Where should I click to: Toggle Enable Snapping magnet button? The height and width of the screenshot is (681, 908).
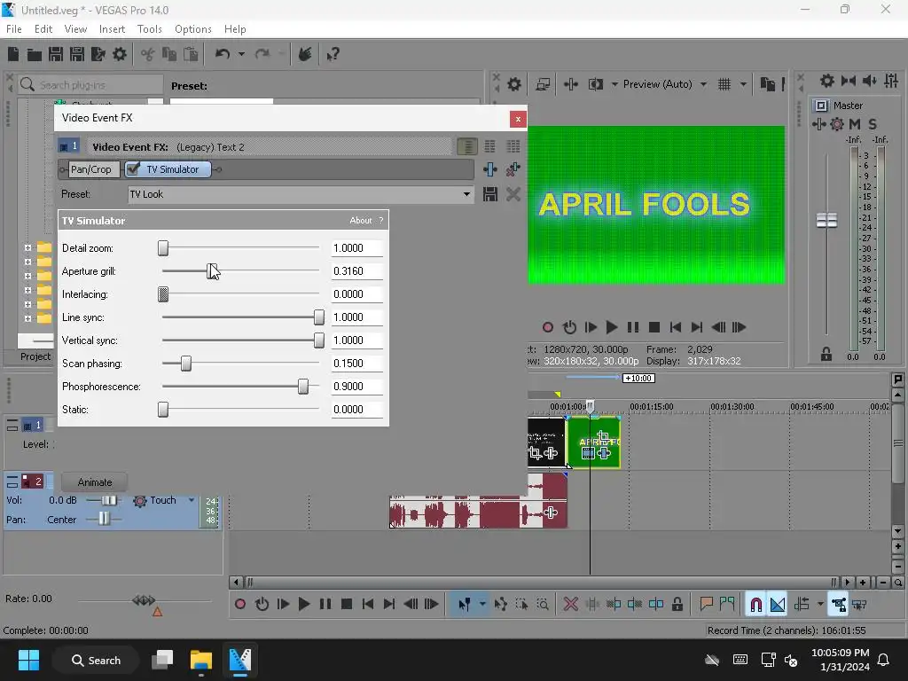(x=755, y=604)
